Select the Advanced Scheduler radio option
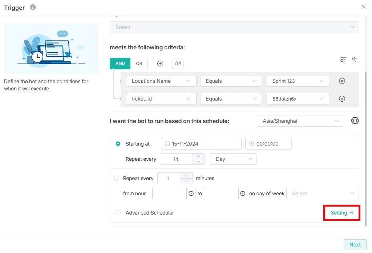Image resolution: width=372 pixels, height=253 pixels. pos(118,213)
